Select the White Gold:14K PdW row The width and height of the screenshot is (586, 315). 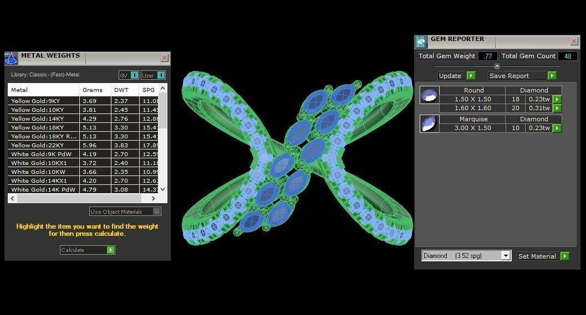(x=83, y=189)
